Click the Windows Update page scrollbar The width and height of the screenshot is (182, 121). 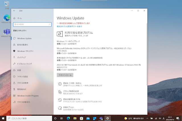pos(147,55)
